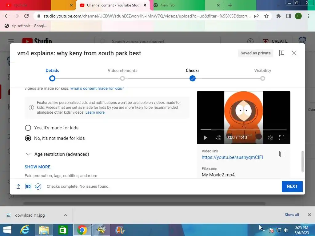This screenshot has width=315, height=236.
Task: Click the bee app icon in taskbar
Action: point(101,230)
